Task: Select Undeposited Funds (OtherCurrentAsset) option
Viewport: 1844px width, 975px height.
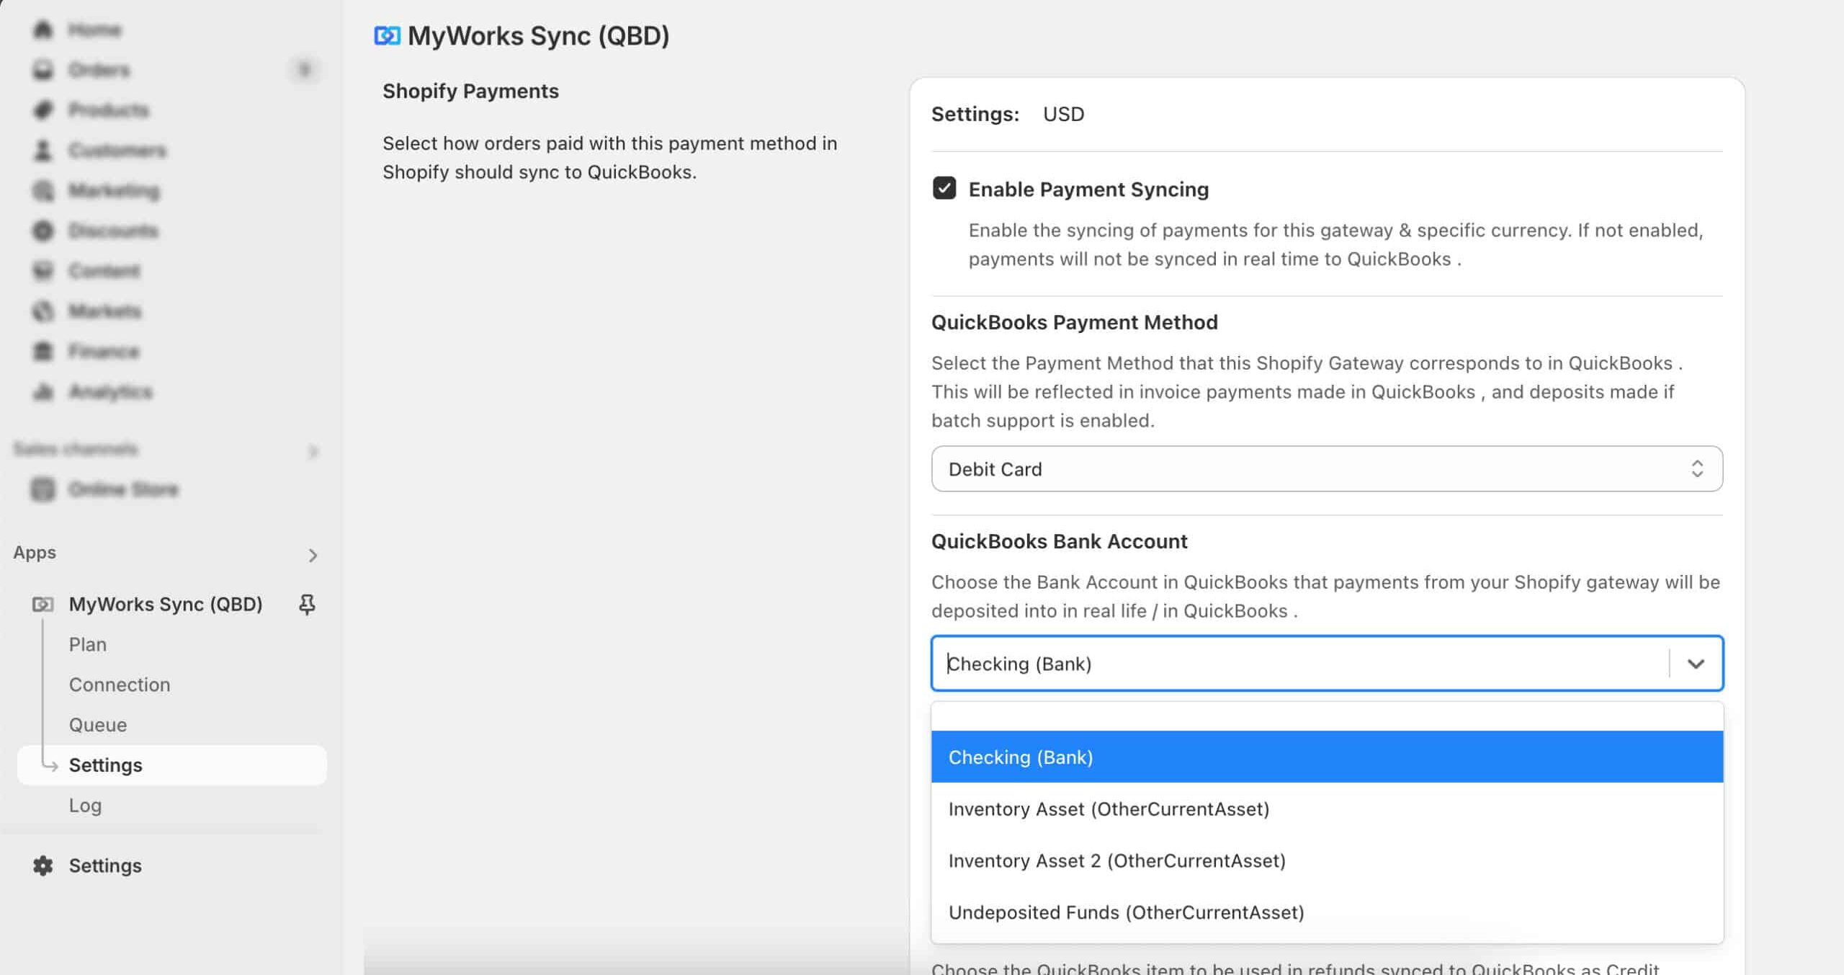Action: [x=1327, y=912]
